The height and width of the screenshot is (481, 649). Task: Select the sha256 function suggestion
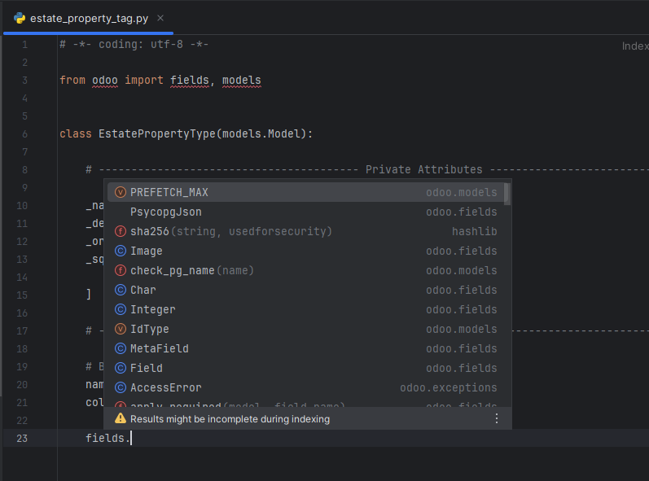(306, 231)
